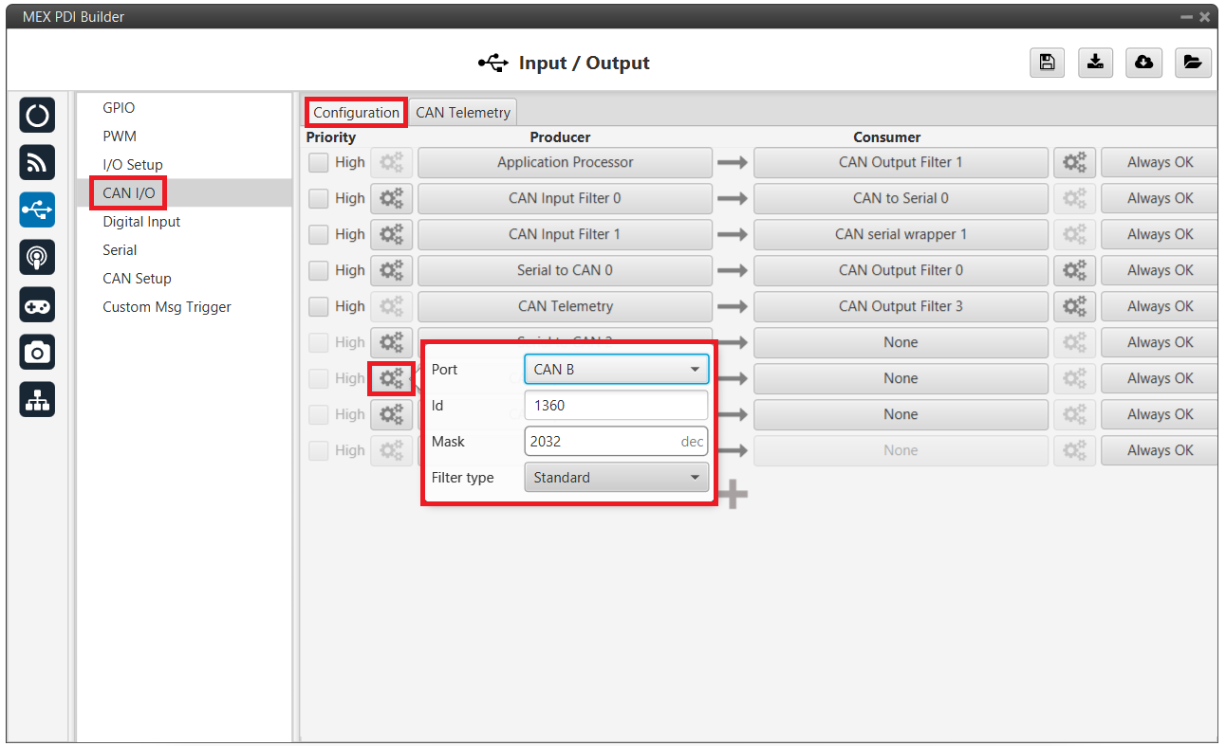Viewport: 1226px width, 746px height.
Task: Open the network hierarchy sidebar icon
Action: coord(37,400)
